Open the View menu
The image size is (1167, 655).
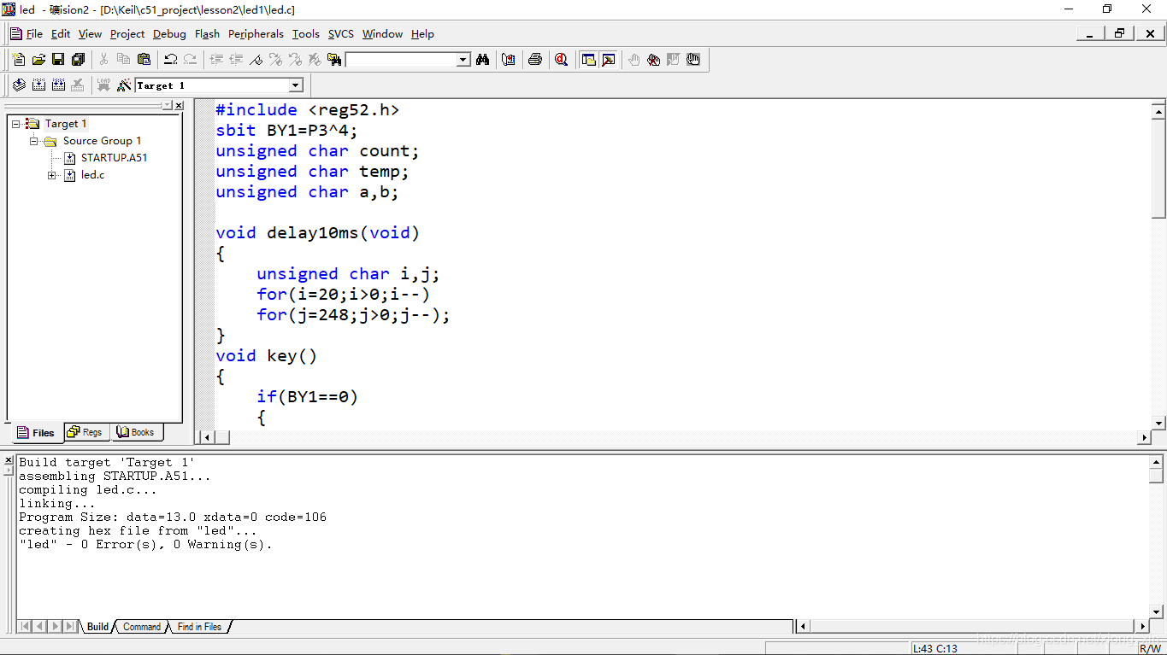[90, 34]
